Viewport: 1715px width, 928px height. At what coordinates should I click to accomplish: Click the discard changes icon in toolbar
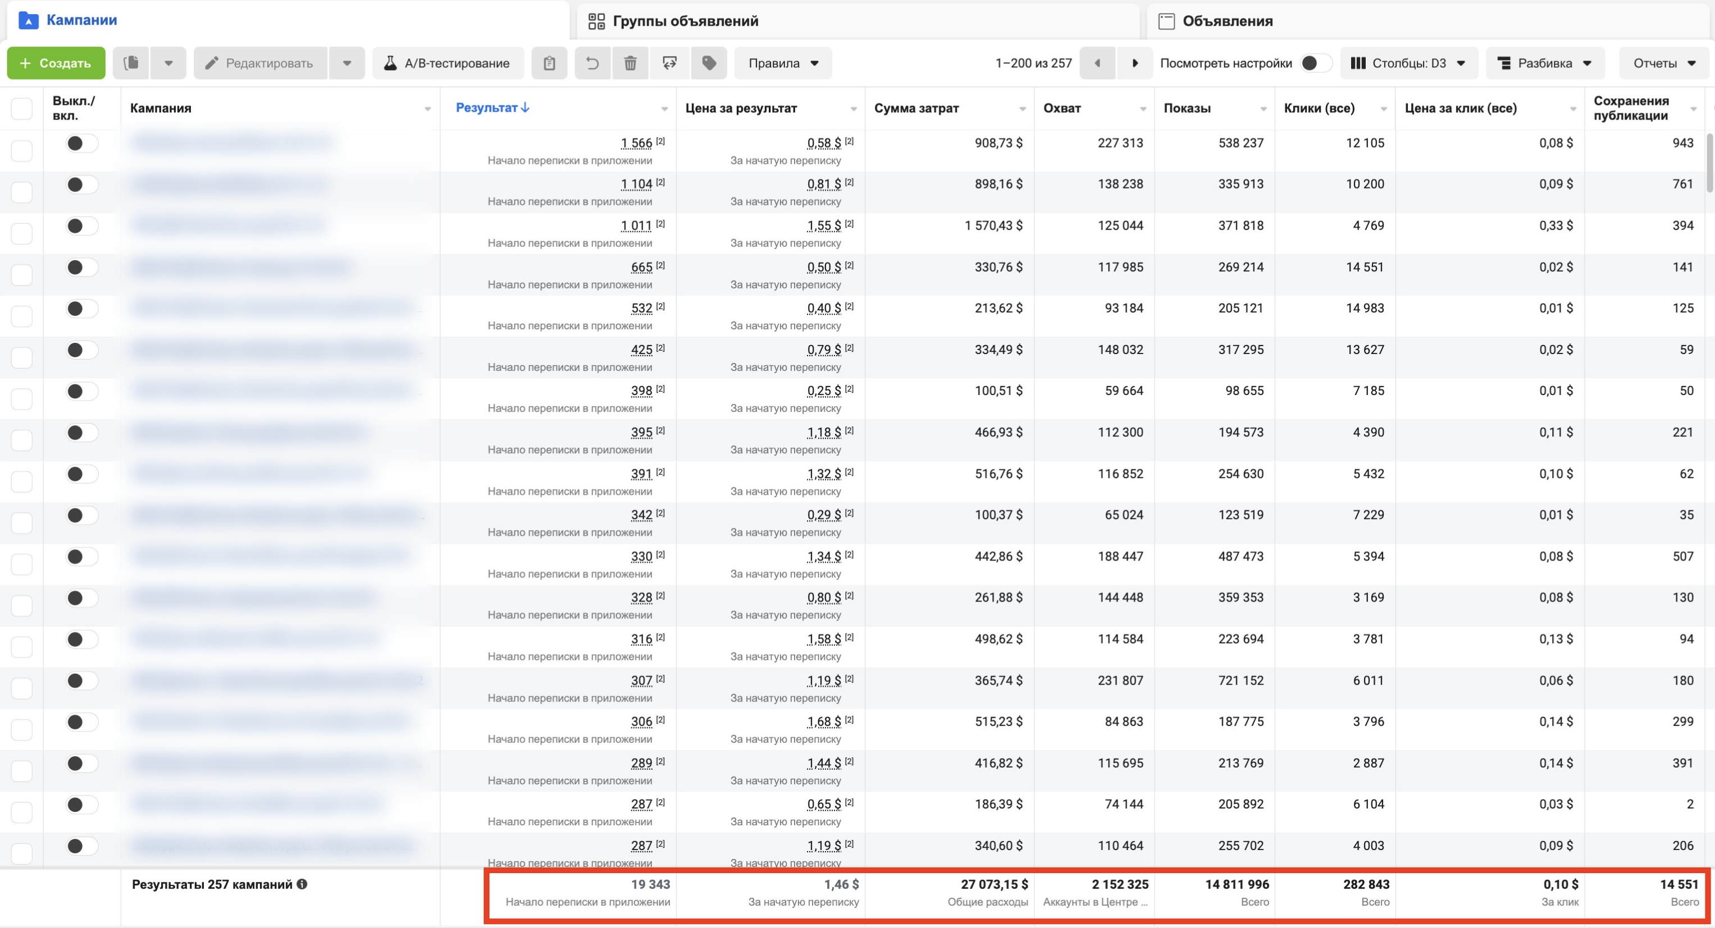pos(670,63)
